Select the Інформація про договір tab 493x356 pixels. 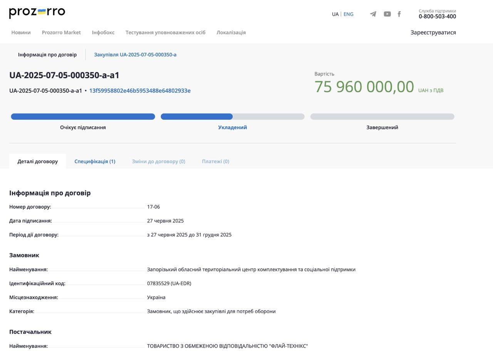pos(47,55)
